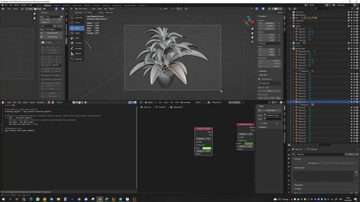
Task: Switch to the Shading workspace tab
Action: click(x=87, y=5)
